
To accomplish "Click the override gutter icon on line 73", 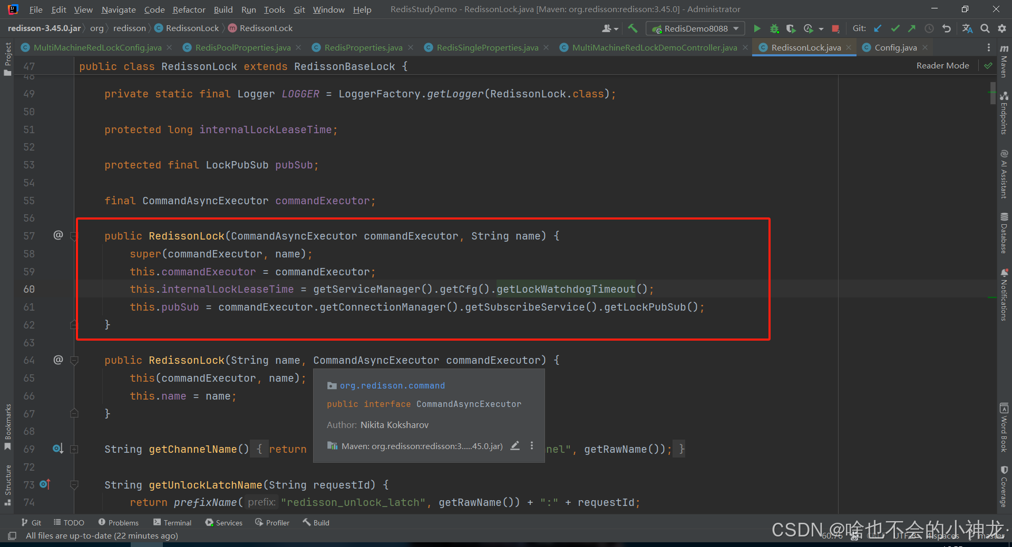I will click(x=45, y=484).
